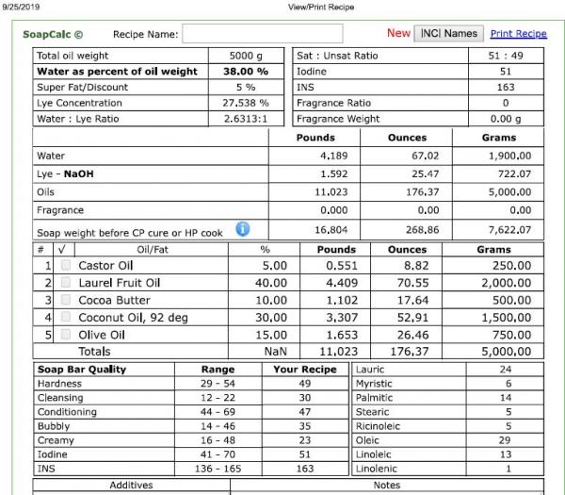Open the Print Recipe link
This screenshot has width=565, height=495.
pyautogui.click(x=519, y=34)
